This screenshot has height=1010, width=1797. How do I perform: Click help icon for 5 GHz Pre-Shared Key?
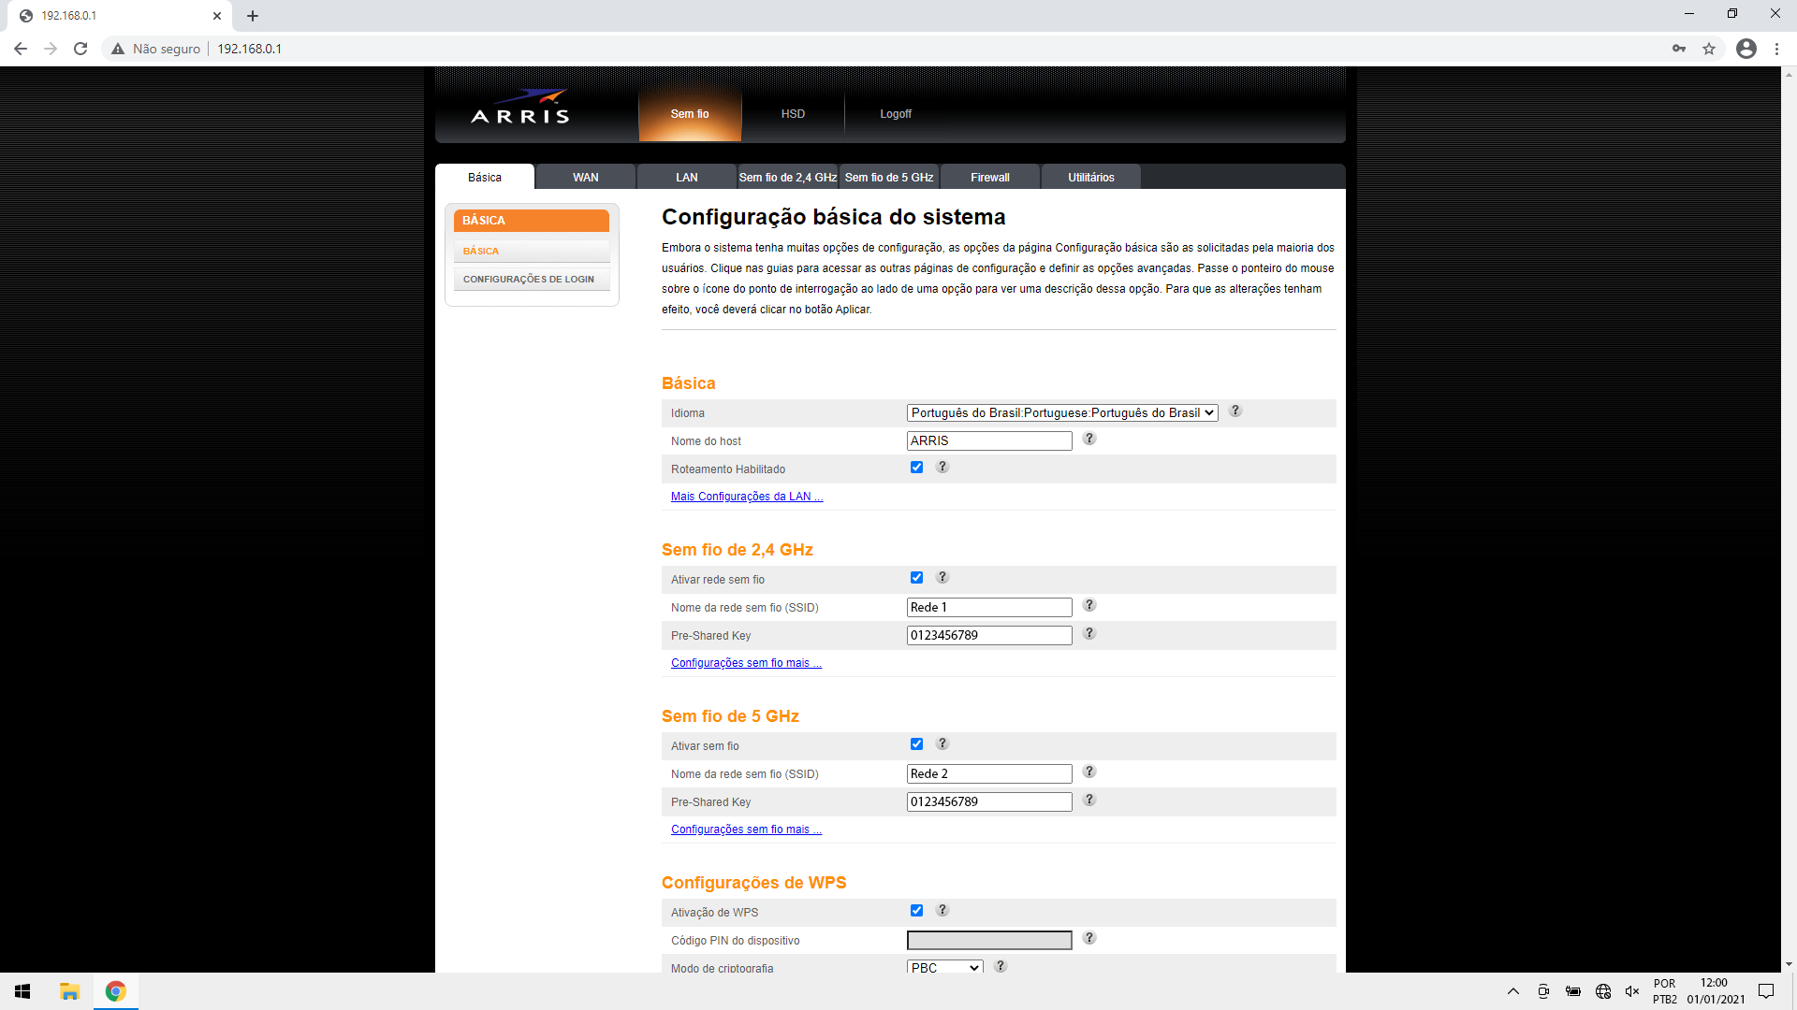pos(1088,800)
